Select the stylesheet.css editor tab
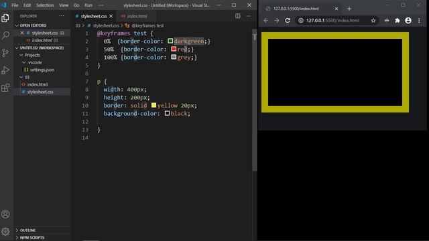429x241 pixels. [x=94, y=16]
